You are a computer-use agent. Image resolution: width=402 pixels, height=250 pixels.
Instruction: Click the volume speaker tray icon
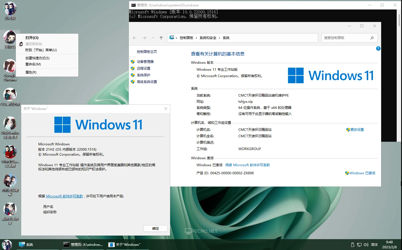tap(366, 245)
